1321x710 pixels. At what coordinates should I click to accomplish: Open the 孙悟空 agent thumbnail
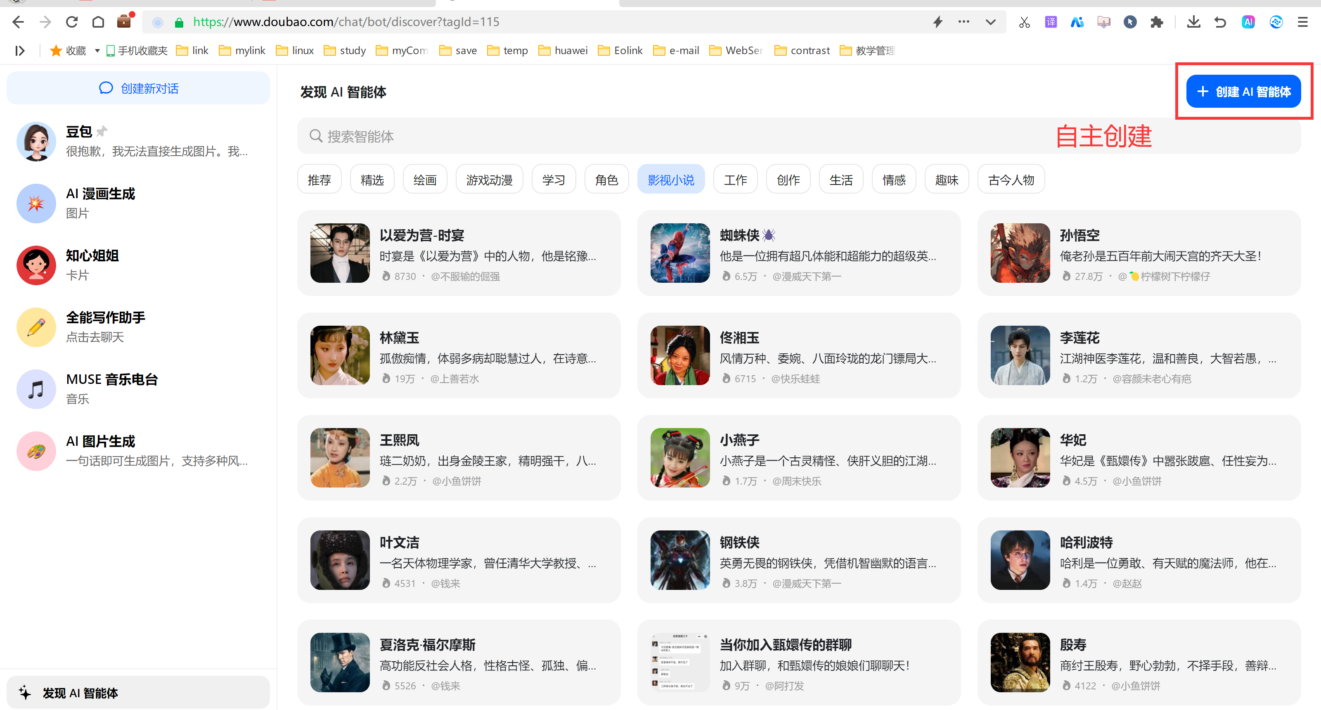tap(1020, 253)
